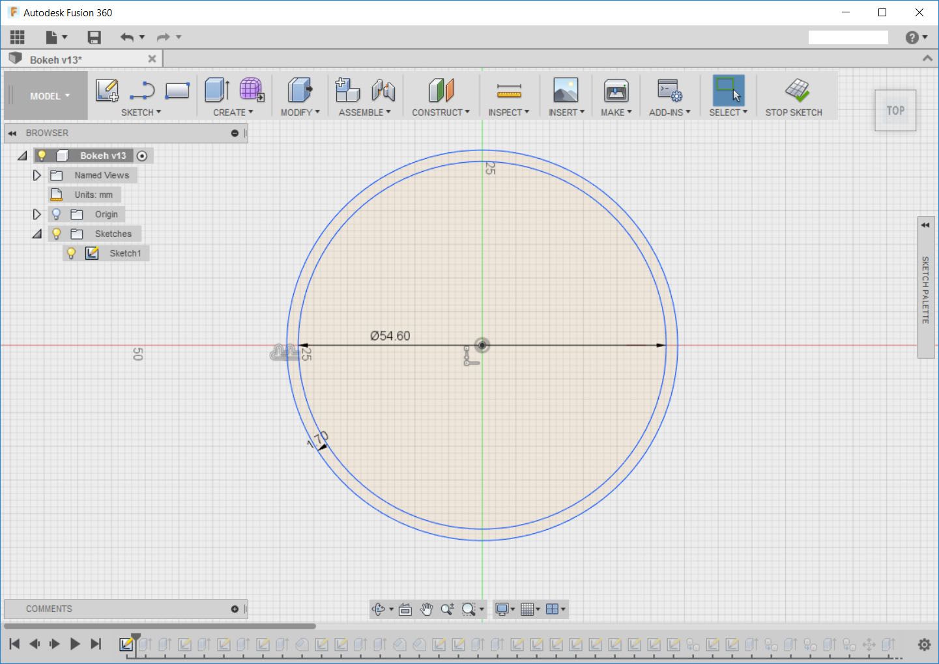This screenshot has height=664, width=939.
Task: Switch to the Bokeh v13 tab
Action: point(56,59)
